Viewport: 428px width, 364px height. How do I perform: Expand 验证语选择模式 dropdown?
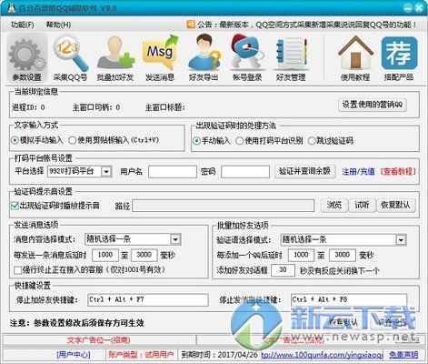point(401,240)
